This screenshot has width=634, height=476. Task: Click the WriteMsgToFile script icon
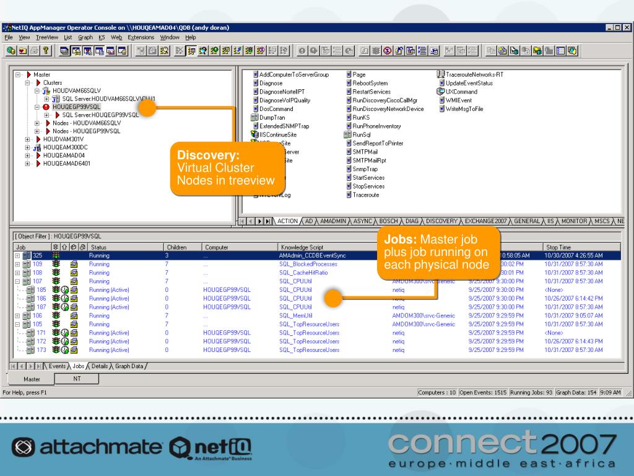click(442, 109)
